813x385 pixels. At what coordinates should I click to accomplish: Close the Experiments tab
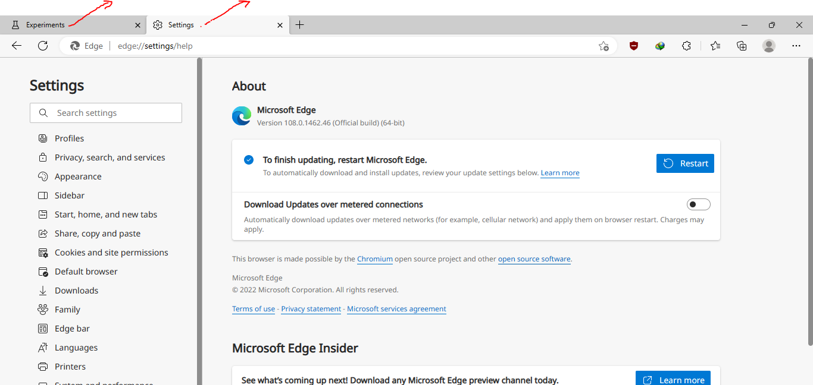(138, 25)
